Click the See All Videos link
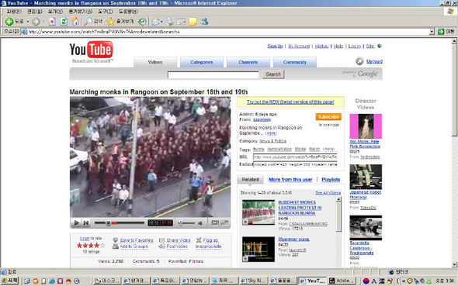The height and width of the screenshot is (286, 458). 328,193
